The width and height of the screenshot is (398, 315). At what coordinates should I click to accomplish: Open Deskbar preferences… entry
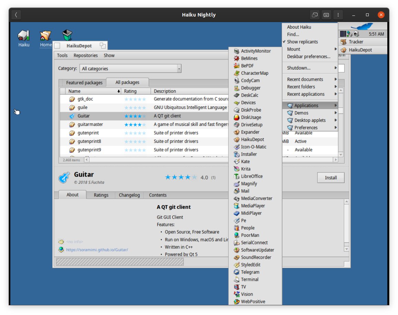coord(310,56)
